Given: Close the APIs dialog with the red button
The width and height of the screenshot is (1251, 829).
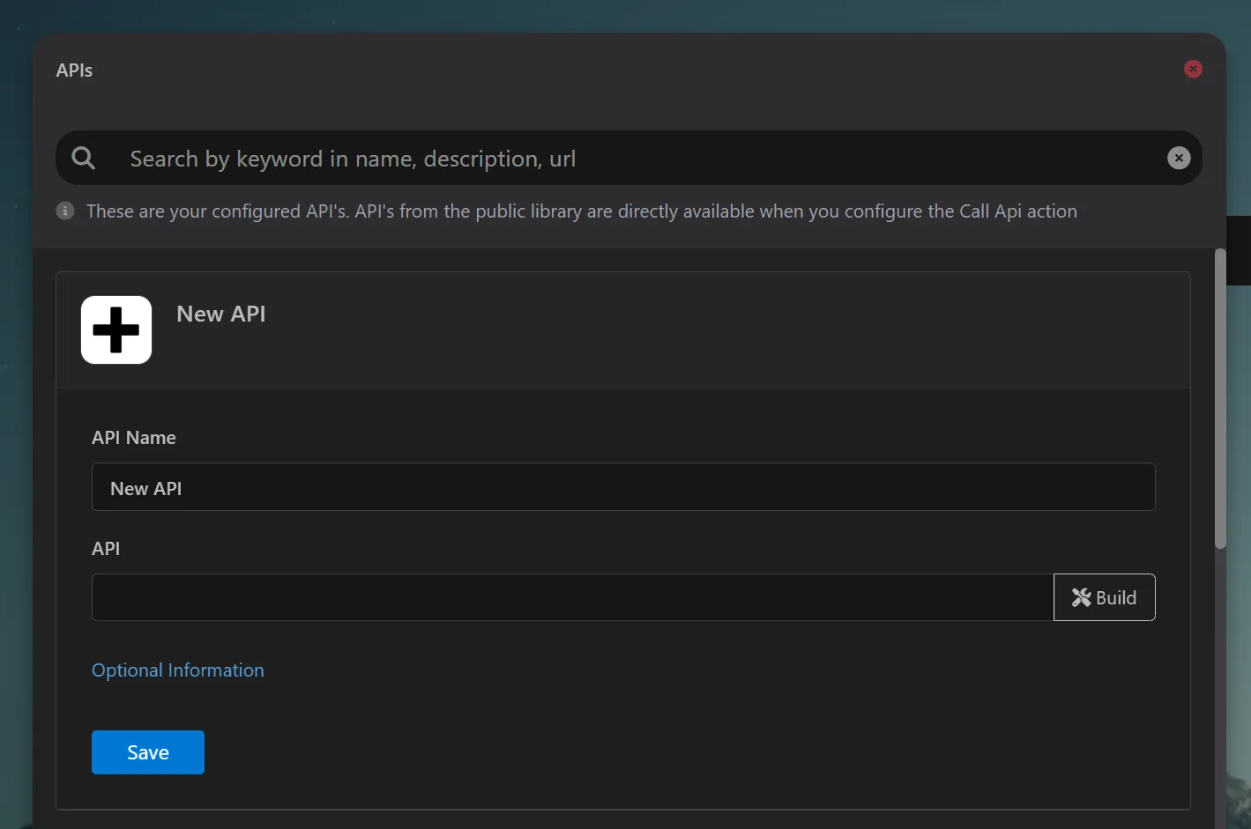Looking at the screenshot, I should pos(1193,69).
